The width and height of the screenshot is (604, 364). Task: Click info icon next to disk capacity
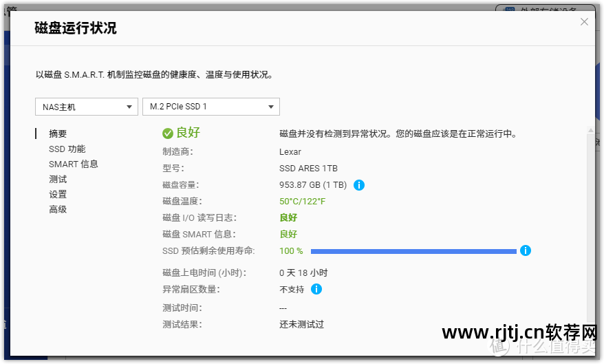click(x=359, y=185)
